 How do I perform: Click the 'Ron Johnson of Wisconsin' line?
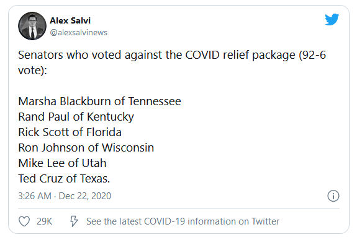point(86,148)
